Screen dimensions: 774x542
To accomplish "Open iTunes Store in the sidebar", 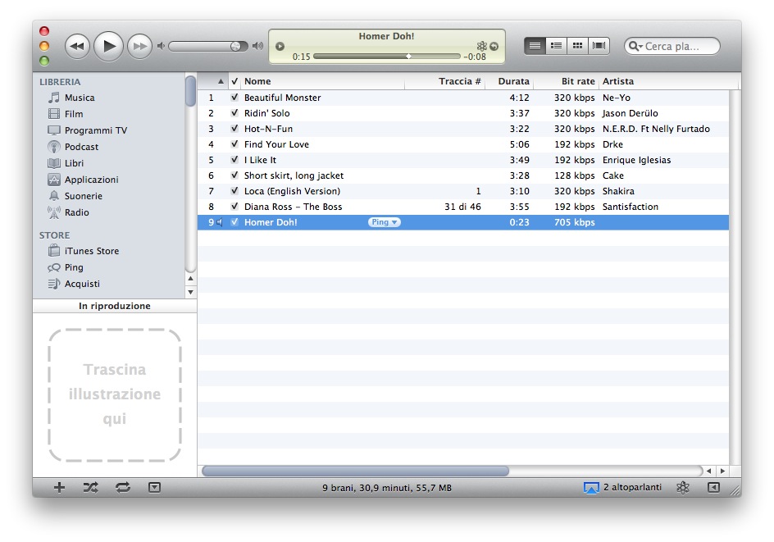I will pyautogui.click(x=91, y=251).
